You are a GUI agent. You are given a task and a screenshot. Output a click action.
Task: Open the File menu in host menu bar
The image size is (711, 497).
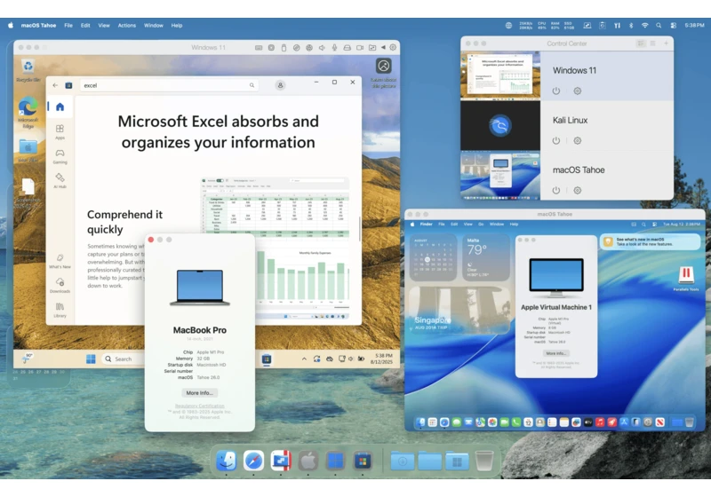(x=68, y=26)
